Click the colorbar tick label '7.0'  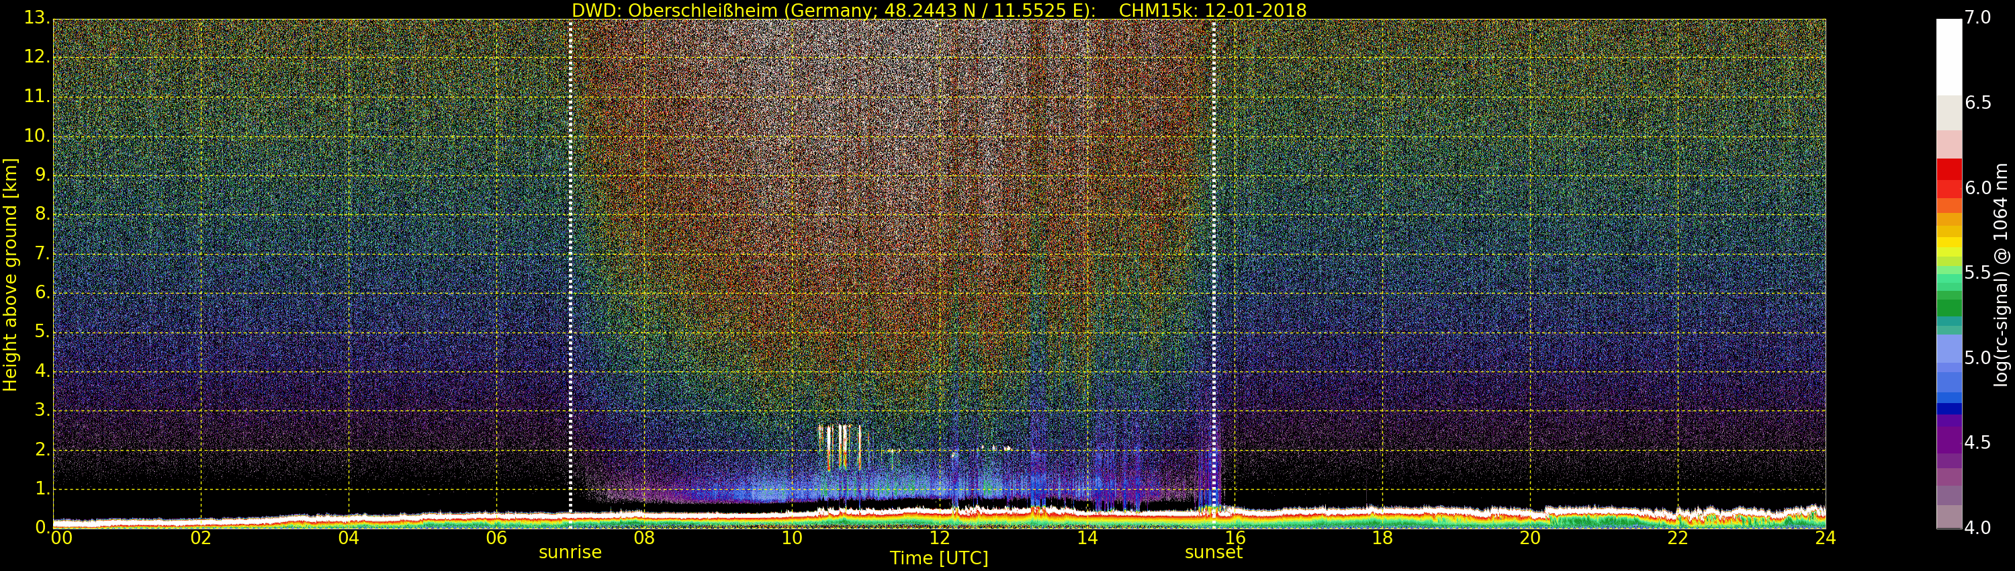1978,18
